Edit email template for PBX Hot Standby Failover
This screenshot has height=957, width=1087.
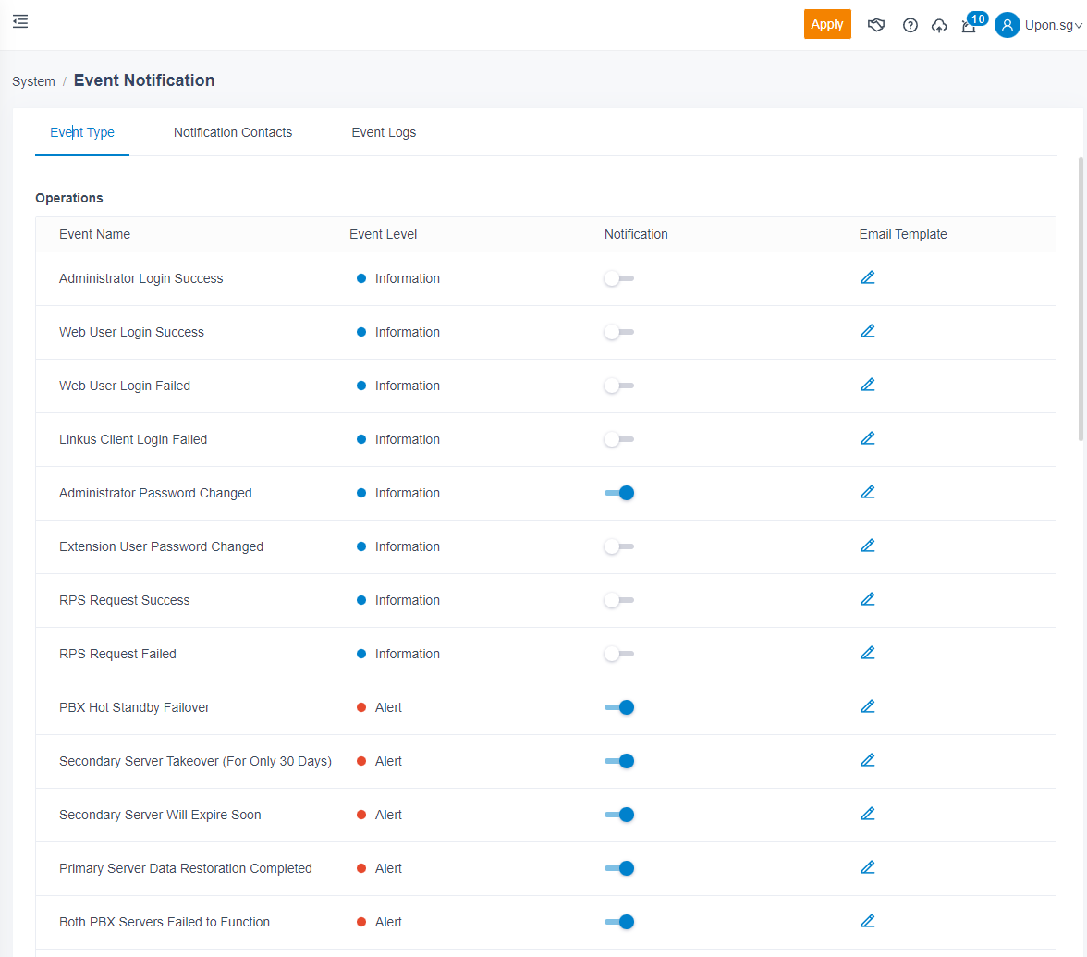(x=867, y=706)
